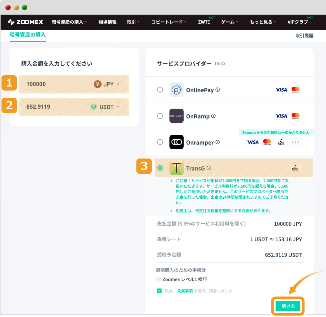Viewport: 326px width, 317px height.
Task: Click the 1 USDT ≈ 153.16 JPY rate
Action: [276, 240]
